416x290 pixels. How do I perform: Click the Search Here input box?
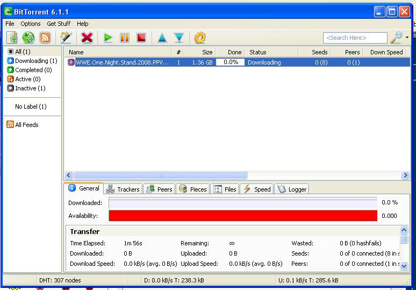[355, 38]
